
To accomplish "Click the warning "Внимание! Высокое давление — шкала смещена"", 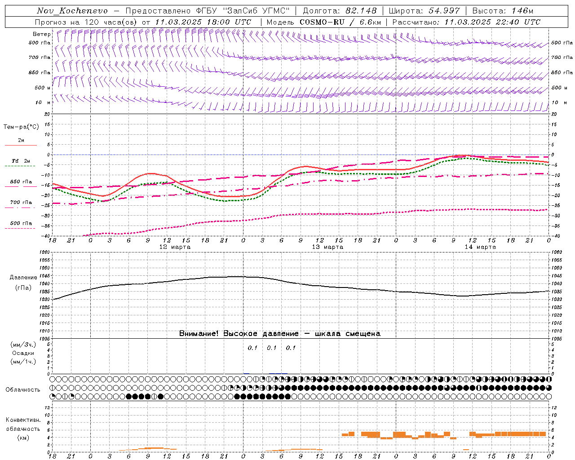I will (x=280, y=334).
